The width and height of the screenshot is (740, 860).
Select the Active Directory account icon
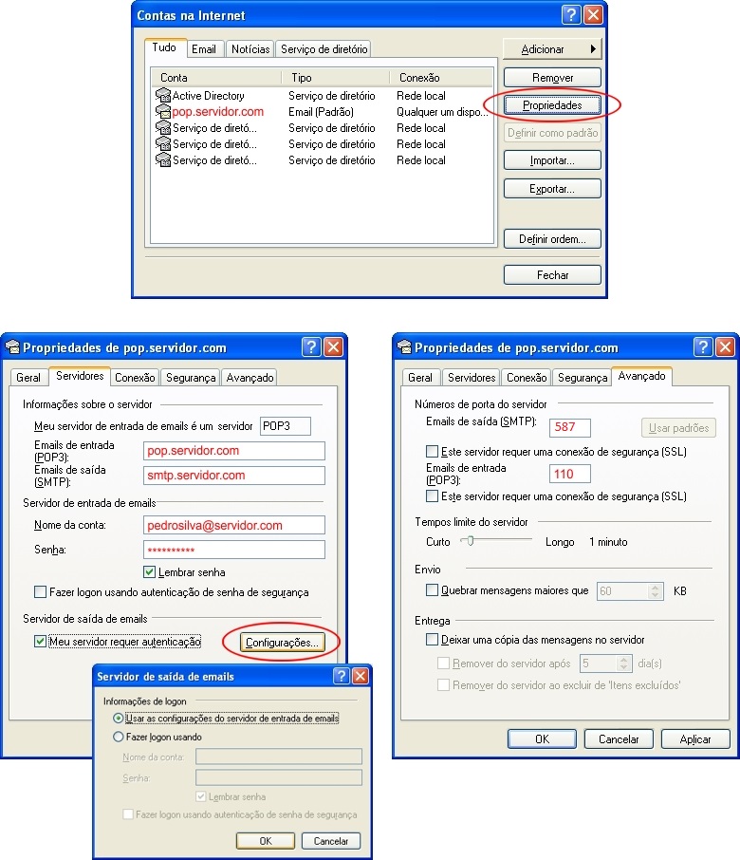162,96
